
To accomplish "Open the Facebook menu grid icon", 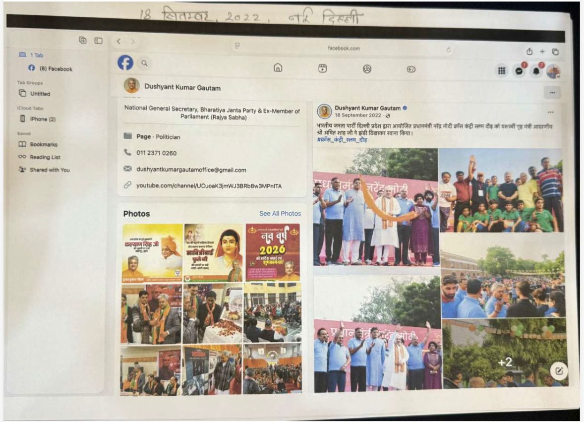I will pyautogui.click(x=502, y=71).
